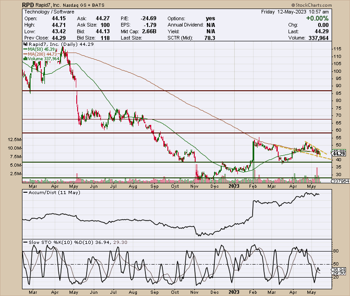
Task: Click the 50 level label on stochastic axis
Action: coord(336,264)
